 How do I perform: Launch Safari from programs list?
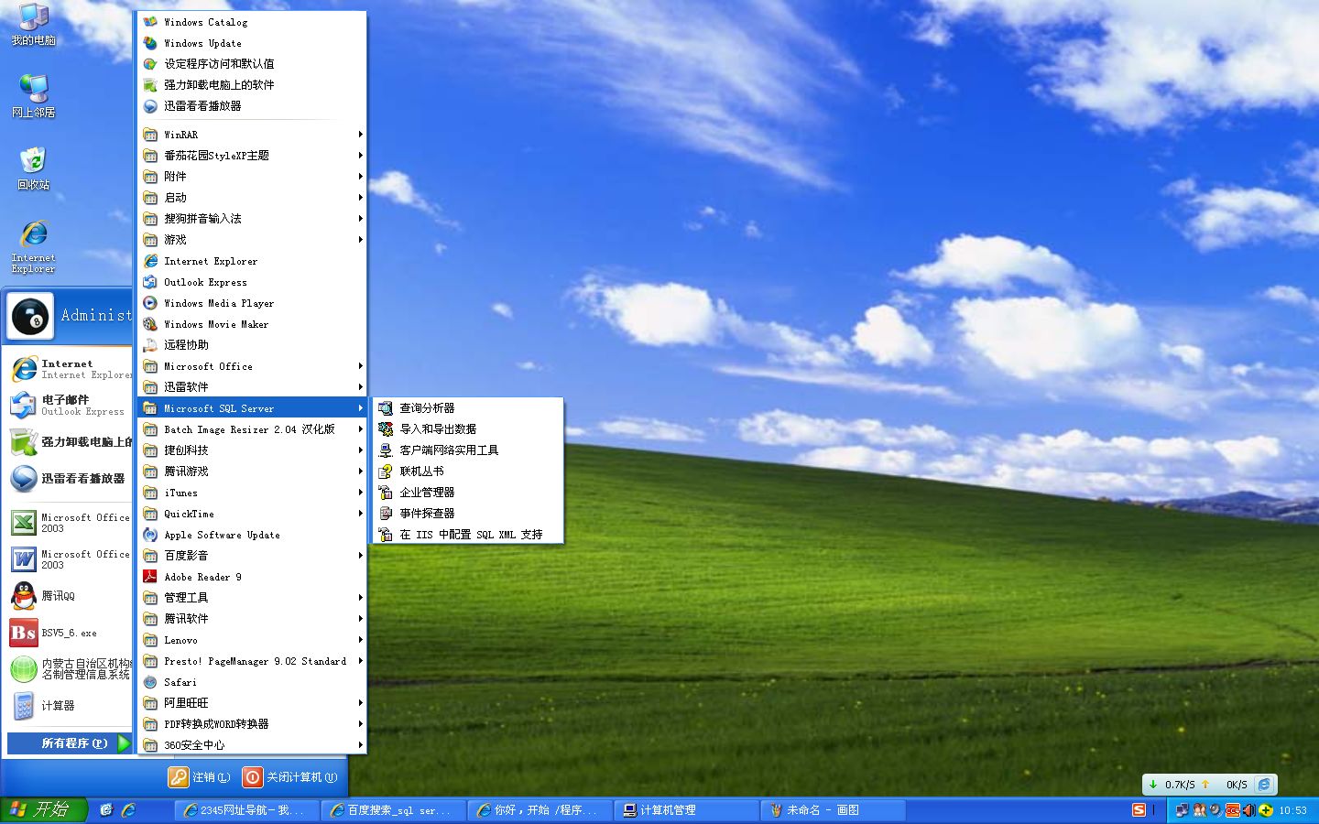(252, 682)
